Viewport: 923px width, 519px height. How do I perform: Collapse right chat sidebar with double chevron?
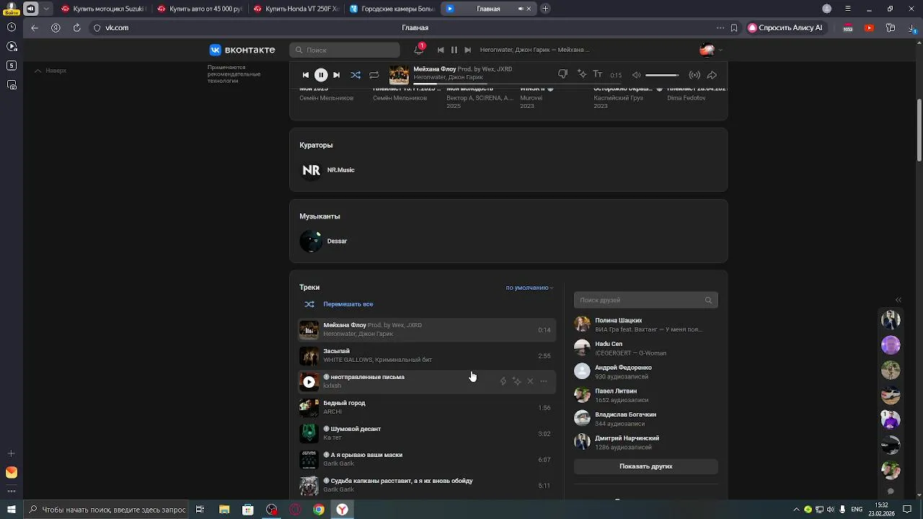pyautogui.click(x=898, y=300)
